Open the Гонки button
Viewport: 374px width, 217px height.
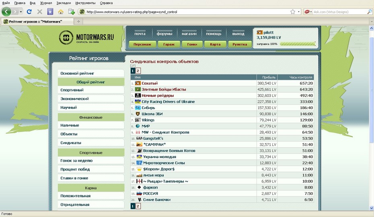coord(192,44)
